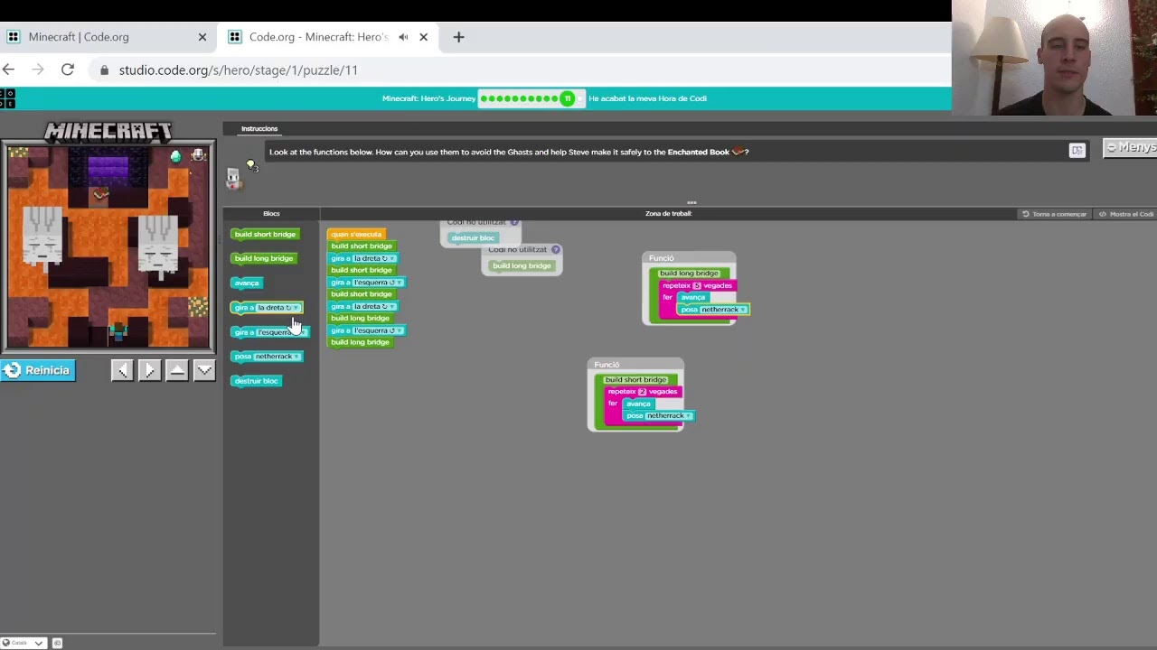The height and width of the screenshot is (650, 1157).
Task: Close the Minecraft: Hero's tab
Action: (423, 37)
